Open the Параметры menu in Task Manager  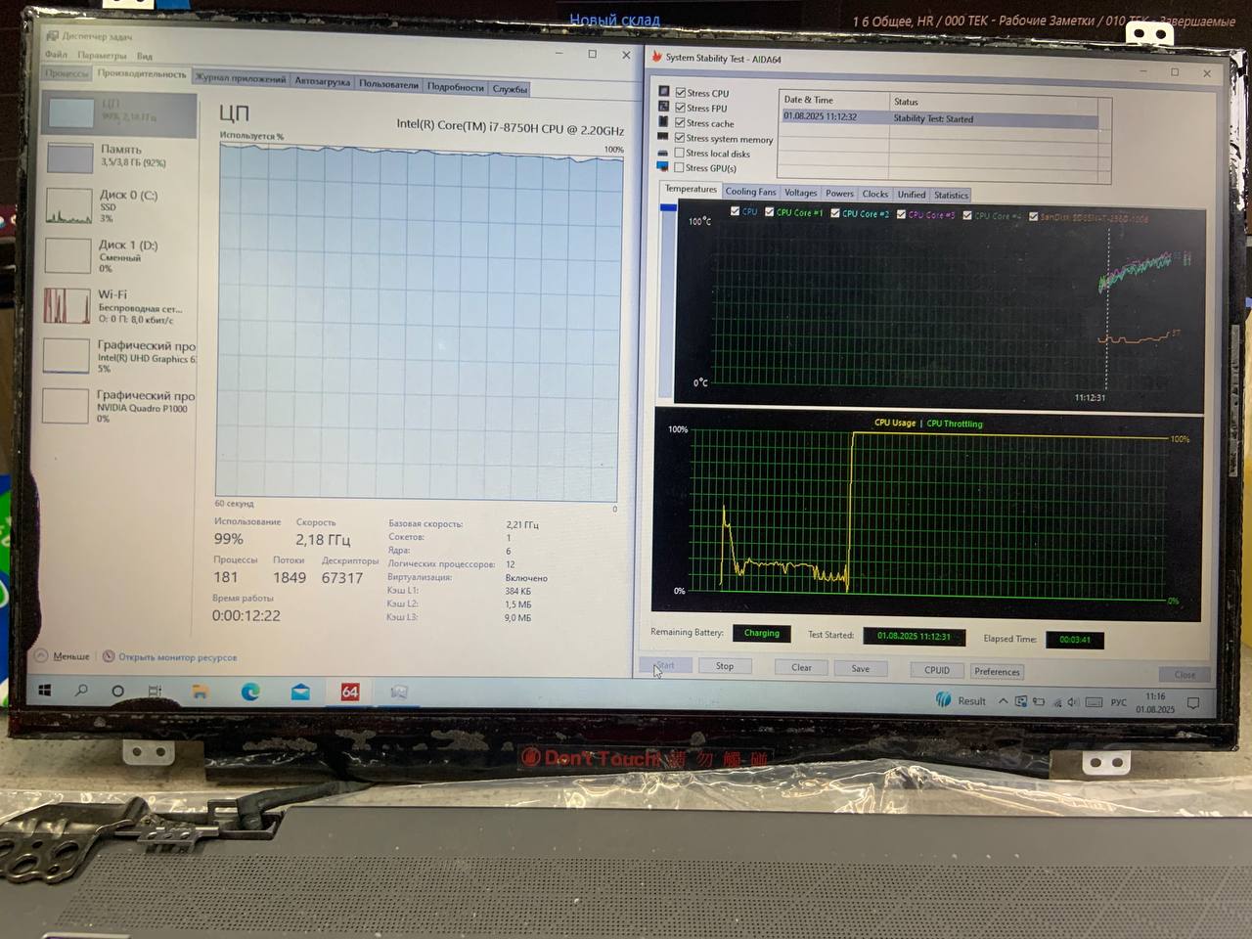pyautogui.click(x=102, y=56)
